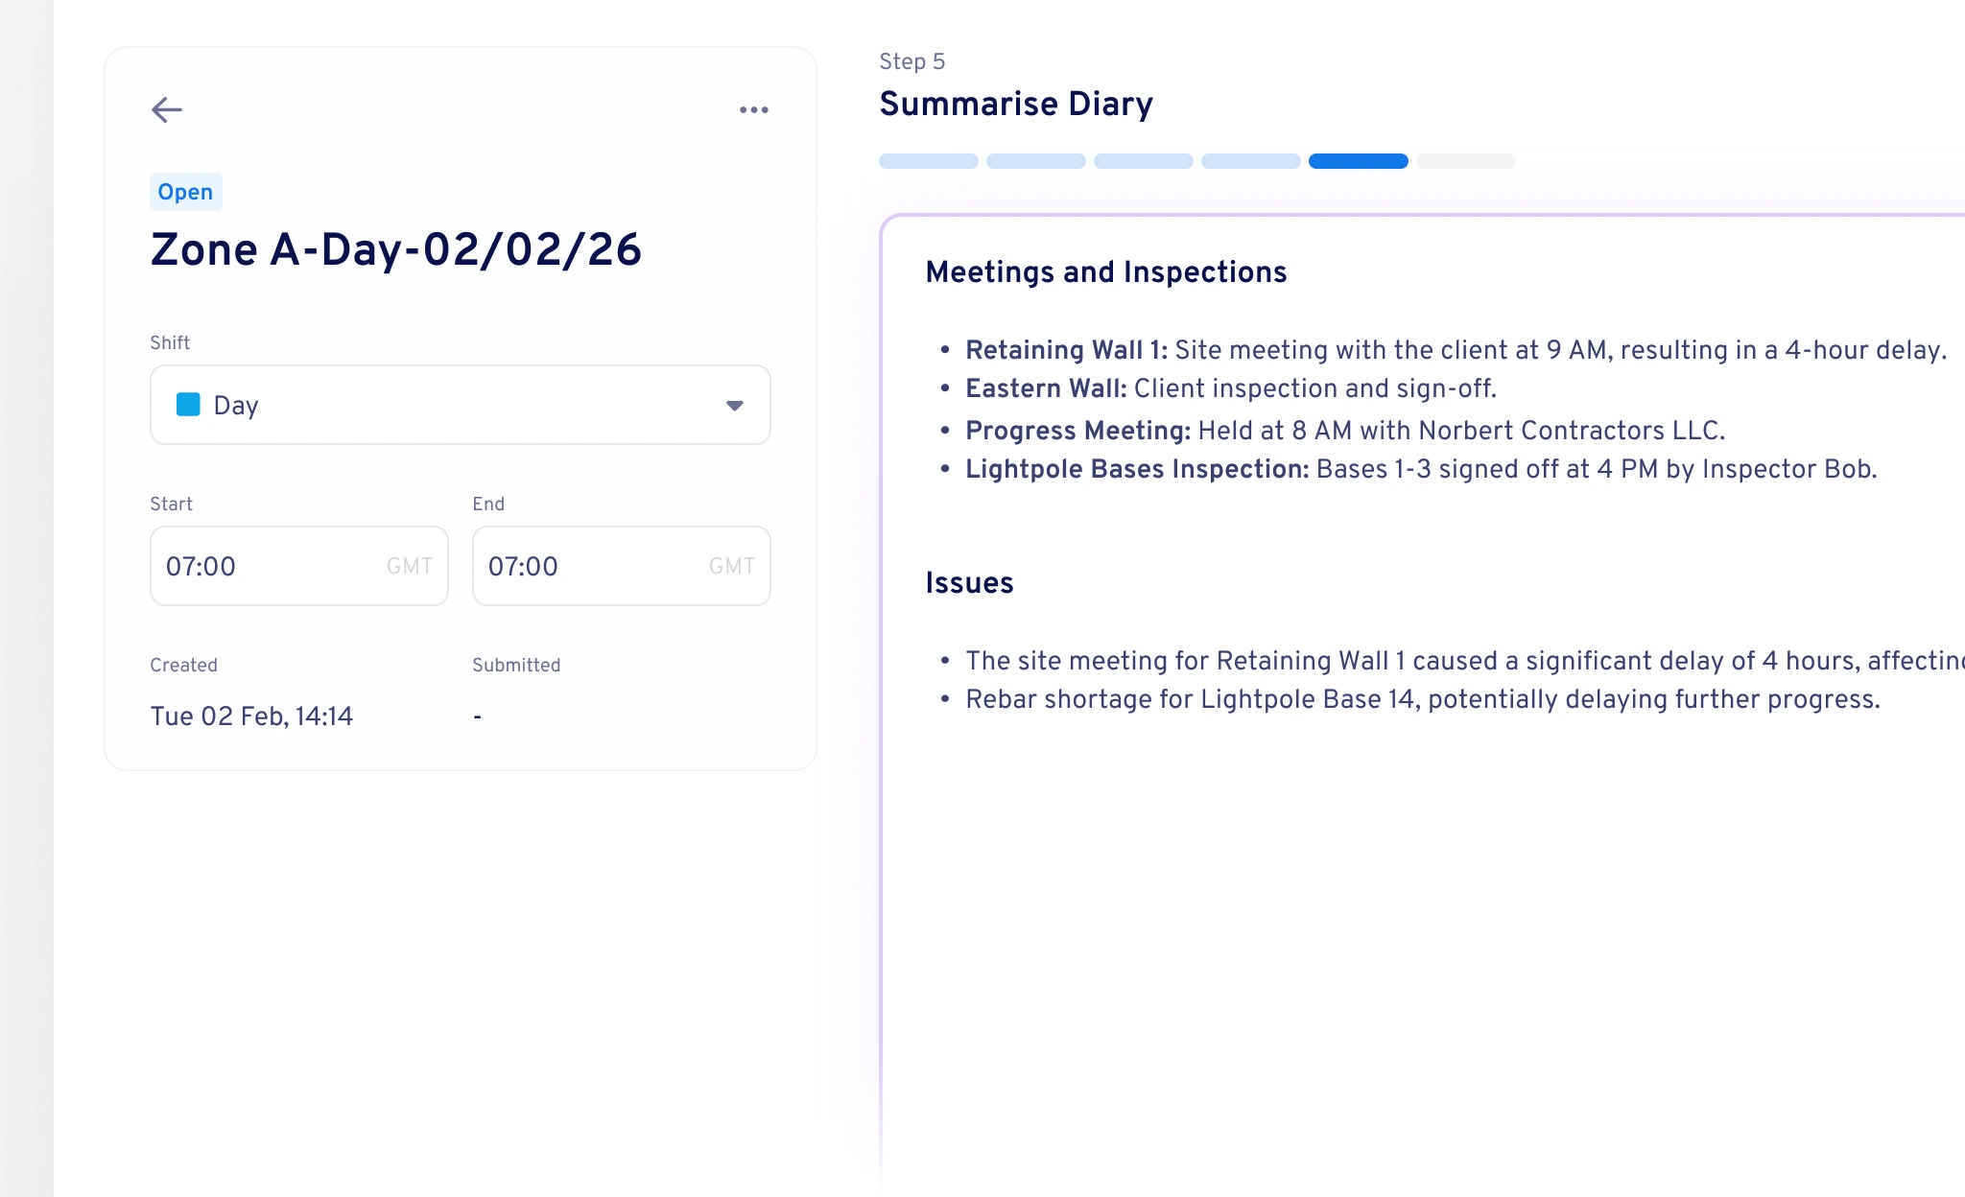Image resolution: width=1965 pixels, height=1197 pixels.
Task: Click the back arrow icon
Action: coord(167,110)
